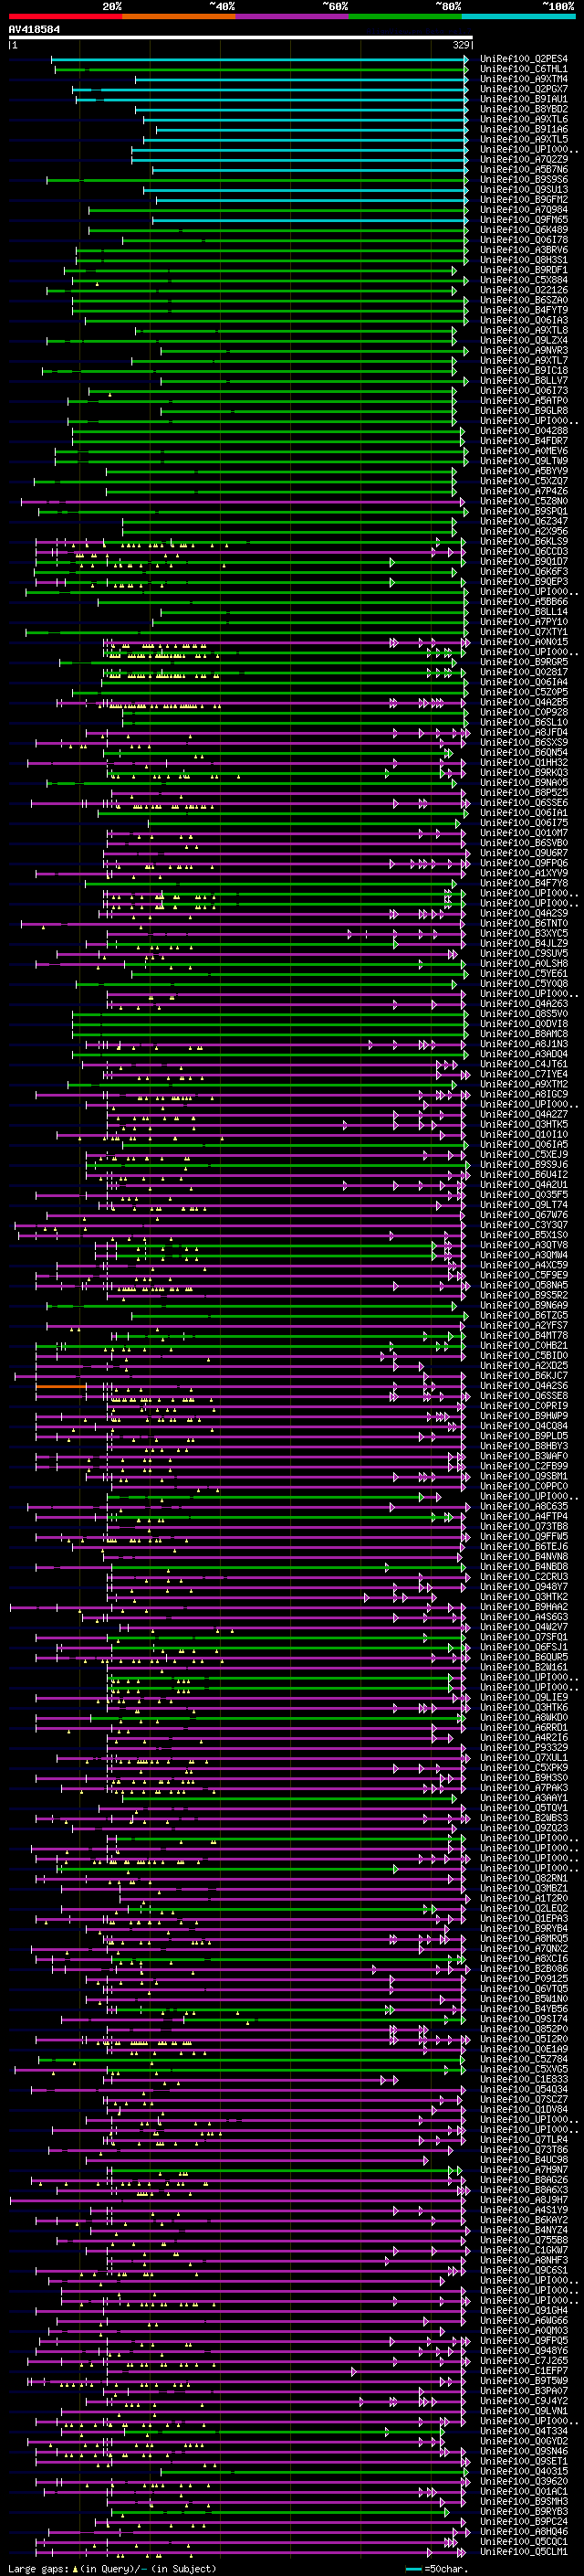This screenshot has height=2576, width=584.
Task: Click the UniRef100_B6SZA0 label
Action: click(524, 300)
